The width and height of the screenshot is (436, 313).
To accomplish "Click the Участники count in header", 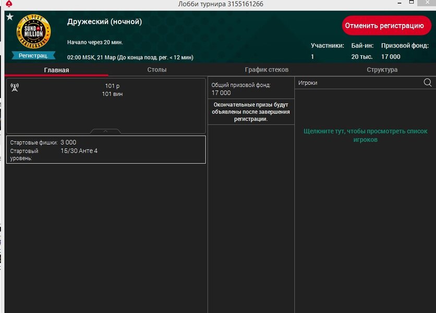I will click(x=312, y=56).
